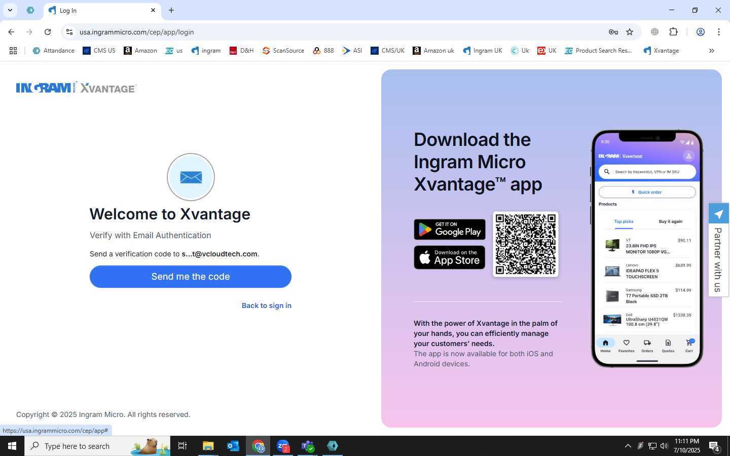Expand the hidden bookmarks chevron
Screen dimensions: 730x456
pos(712,51)
